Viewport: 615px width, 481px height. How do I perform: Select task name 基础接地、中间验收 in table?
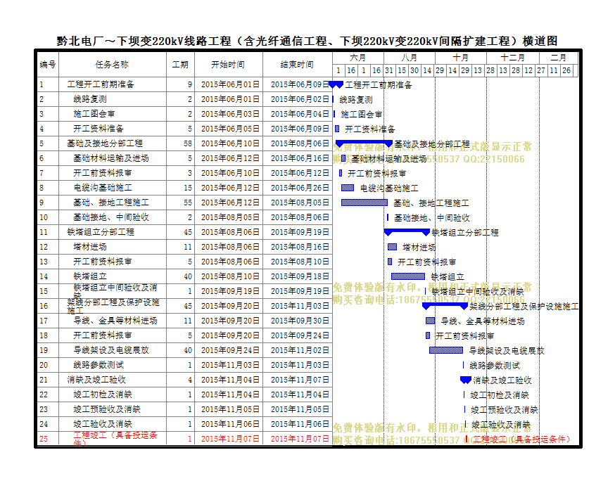coord(111,217)
